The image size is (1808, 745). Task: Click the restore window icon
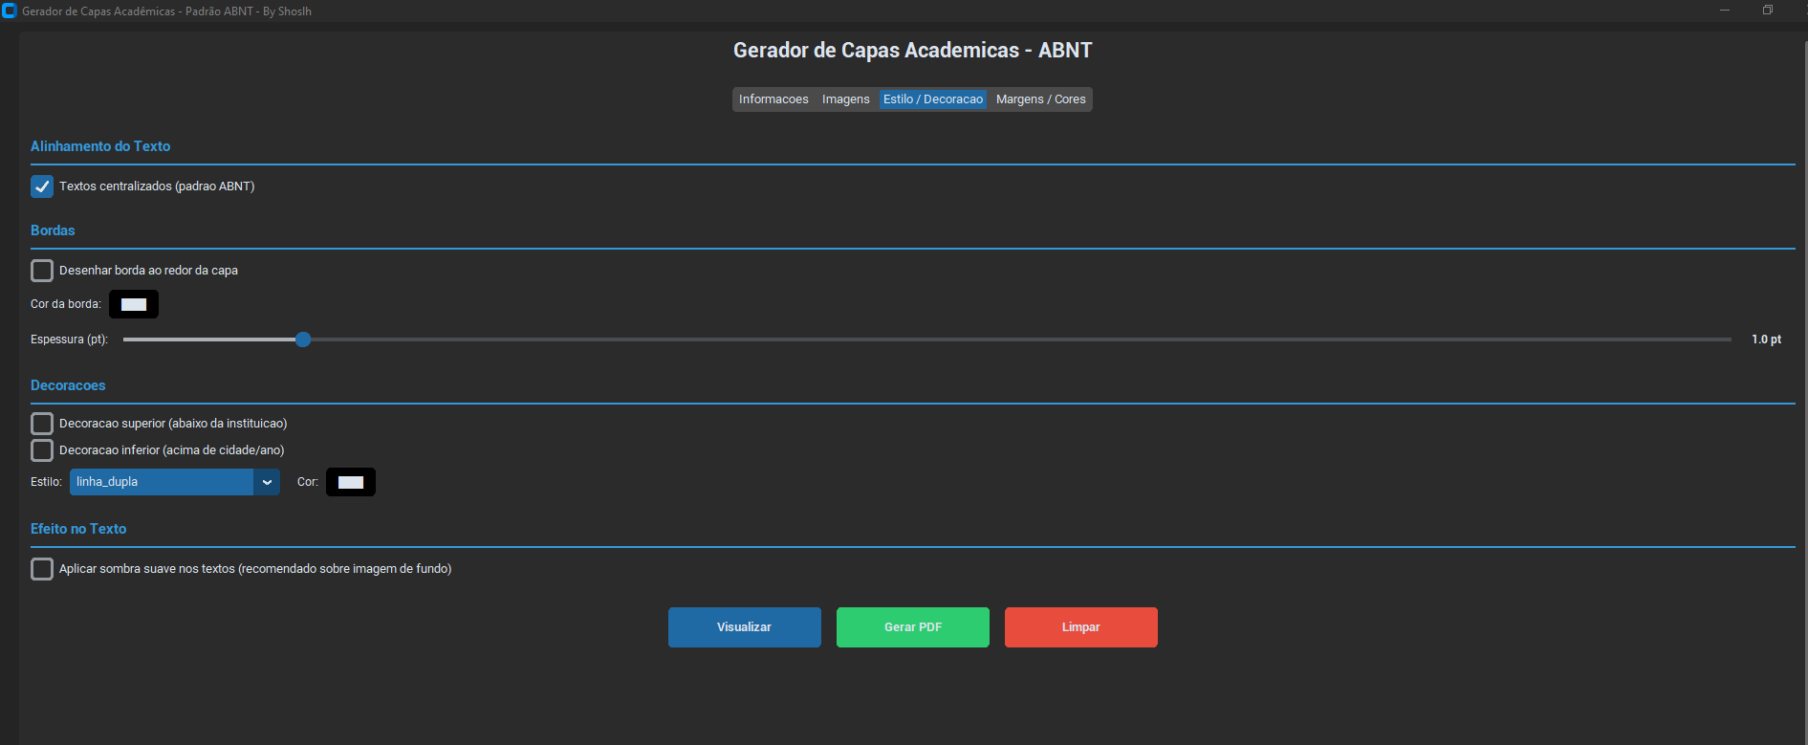tap(1768, 11)
